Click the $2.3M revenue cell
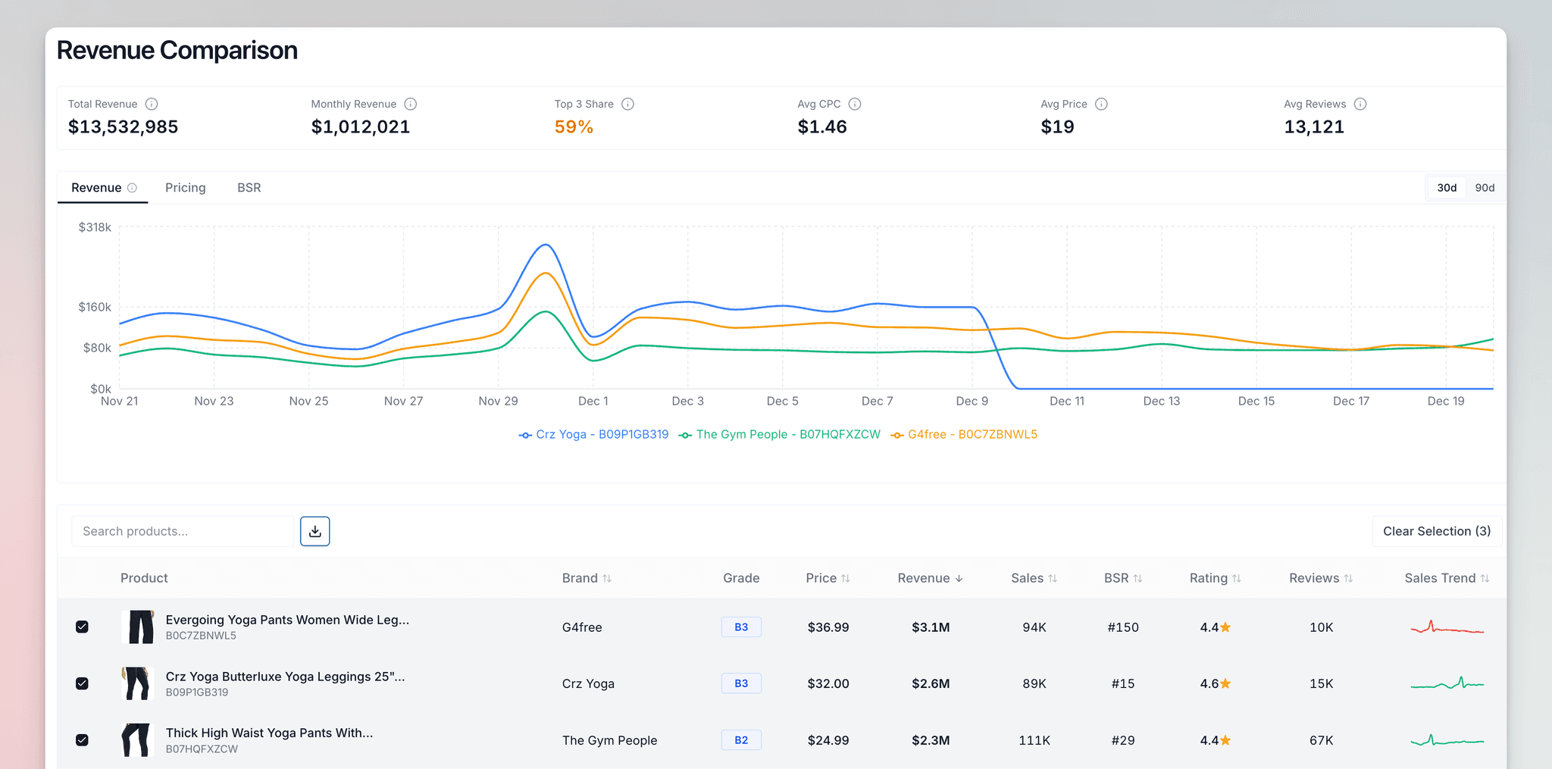 point(931,740)
